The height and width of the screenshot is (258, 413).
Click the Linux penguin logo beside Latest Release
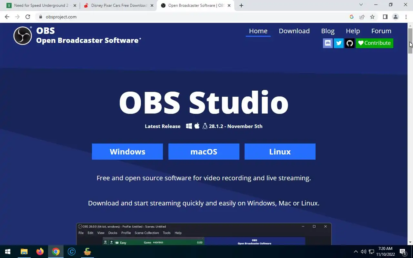(205, 126)
